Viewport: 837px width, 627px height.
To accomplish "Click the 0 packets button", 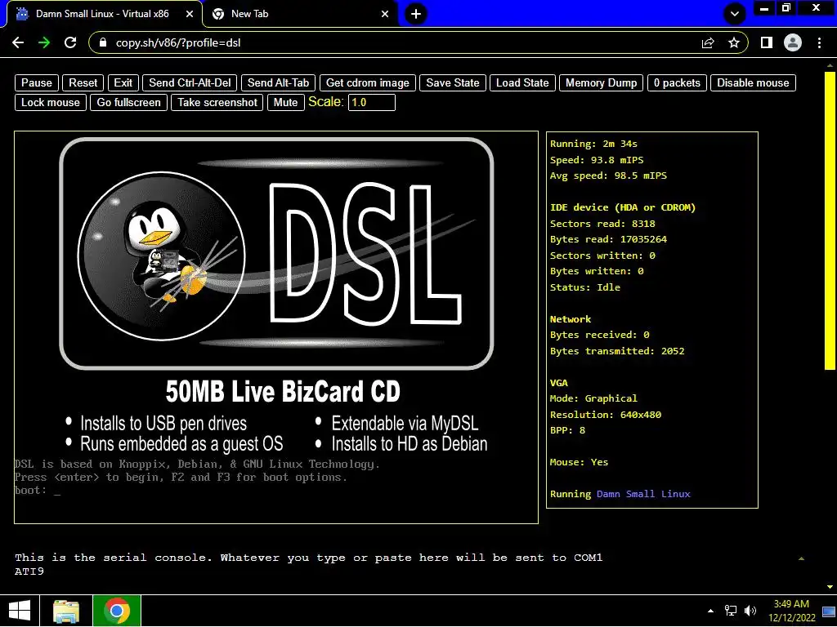I will point(677,82).
